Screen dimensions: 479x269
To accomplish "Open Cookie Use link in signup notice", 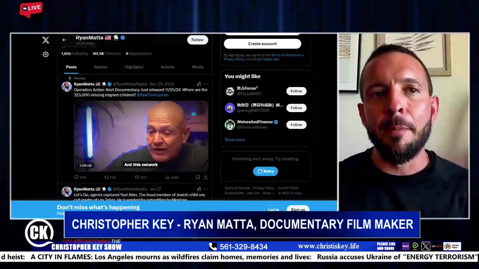I will pyautogui.click(x=270, y=59).
